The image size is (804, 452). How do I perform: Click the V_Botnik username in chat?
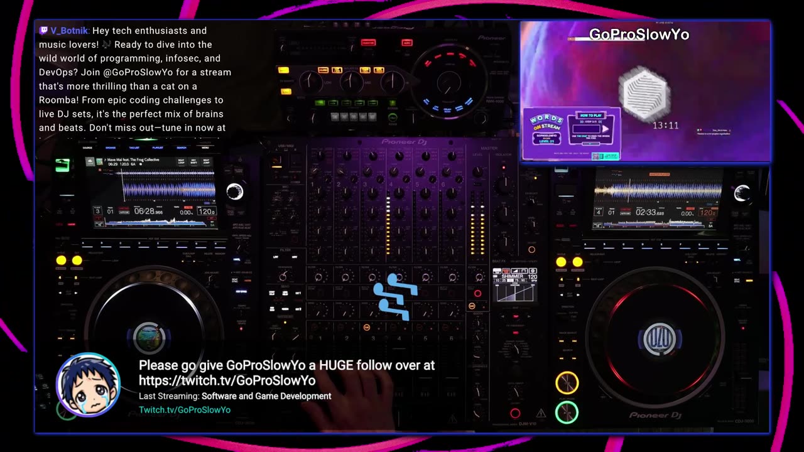70,30
